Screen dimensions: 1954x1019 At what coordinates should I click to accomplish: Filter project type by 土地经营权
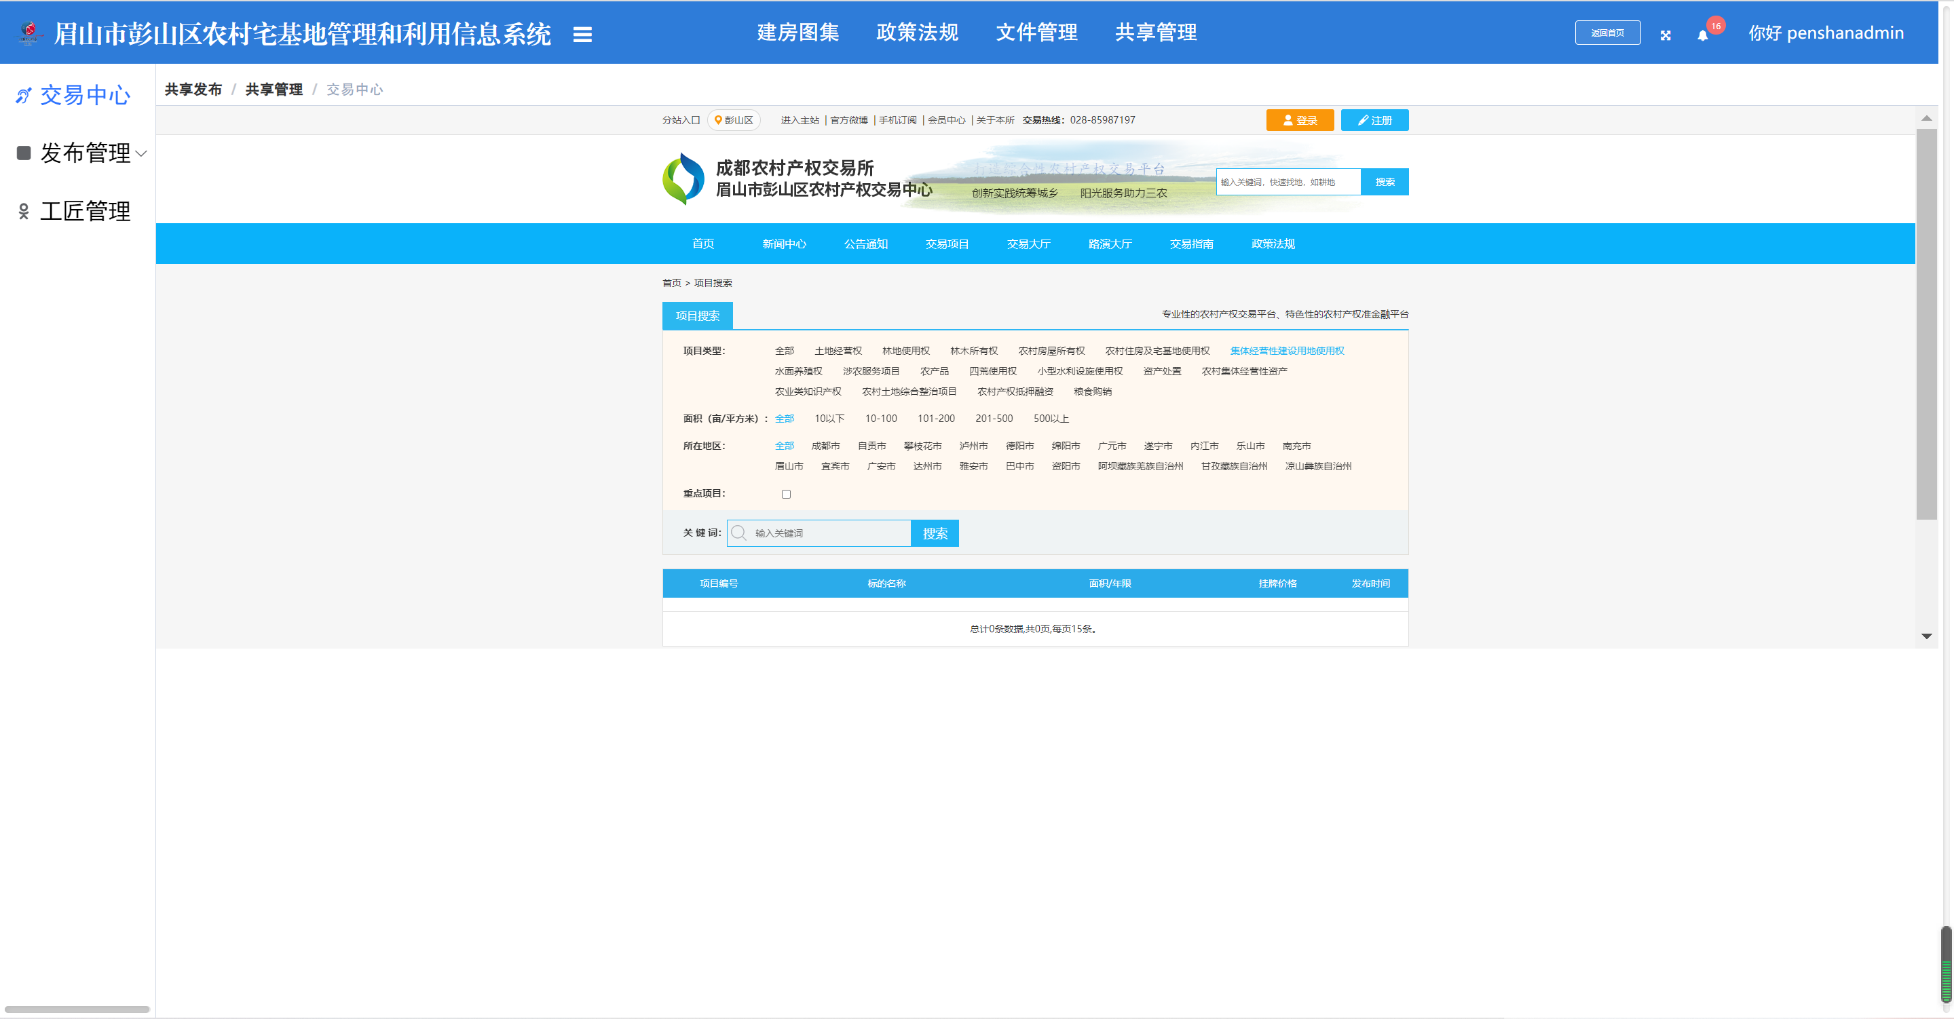[x=838, y=351]
